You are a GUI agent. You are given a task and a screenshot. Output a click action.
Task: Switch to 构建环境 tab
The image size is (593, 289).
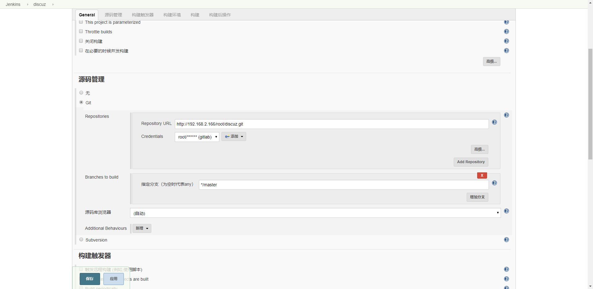point(172,15)
